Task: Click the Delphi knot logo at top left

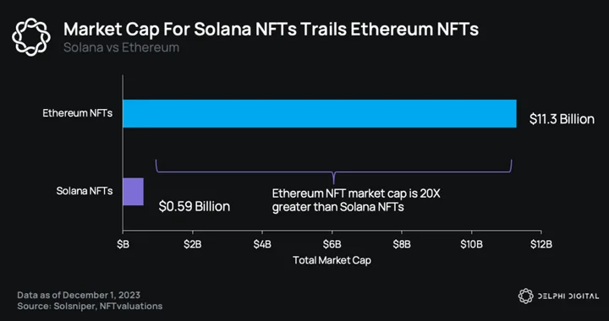Action: coord(31,37)
